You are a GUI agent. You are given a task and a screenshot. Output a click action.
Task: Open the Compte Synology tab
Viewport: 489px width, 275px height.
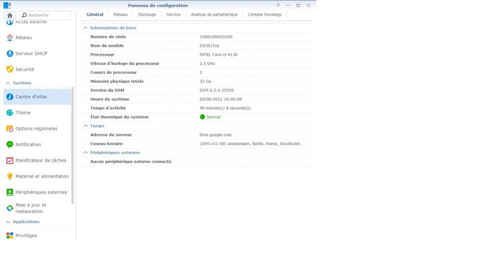[x=265, y=15]
